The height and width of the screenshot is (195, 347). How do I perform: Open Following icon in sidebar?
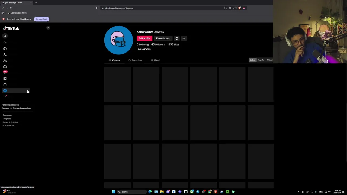click(x=5, y=55)
